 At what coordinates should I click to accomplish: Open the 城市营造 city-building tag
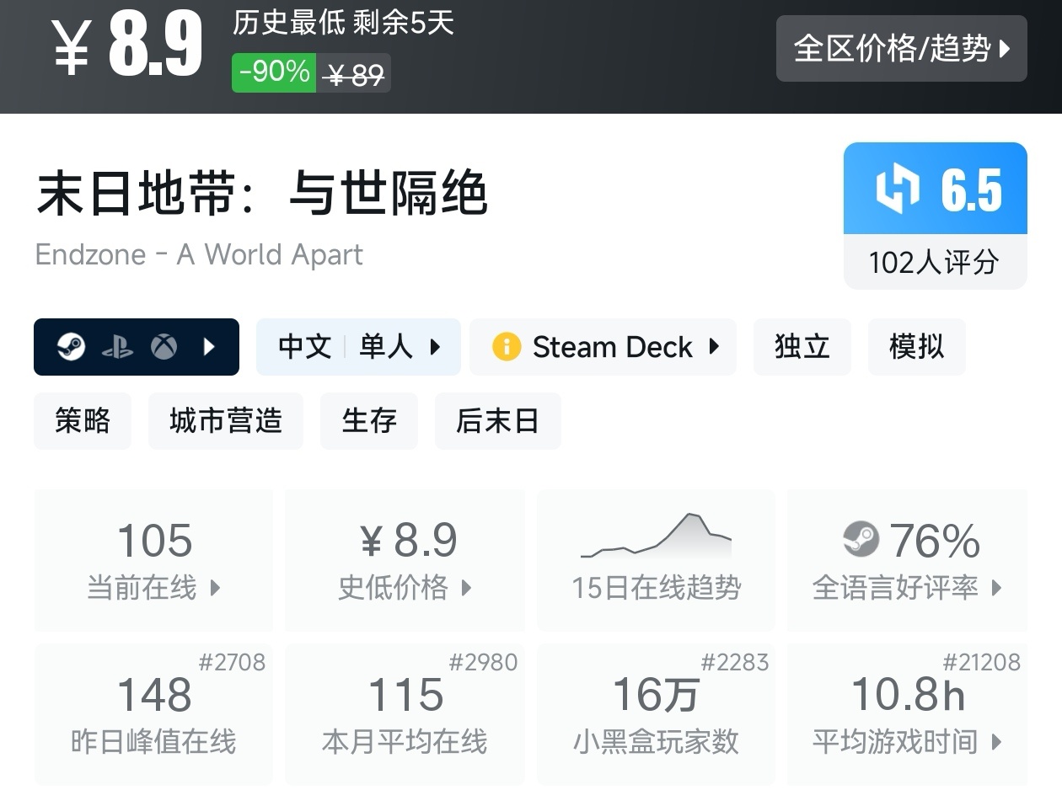[225, 420]
